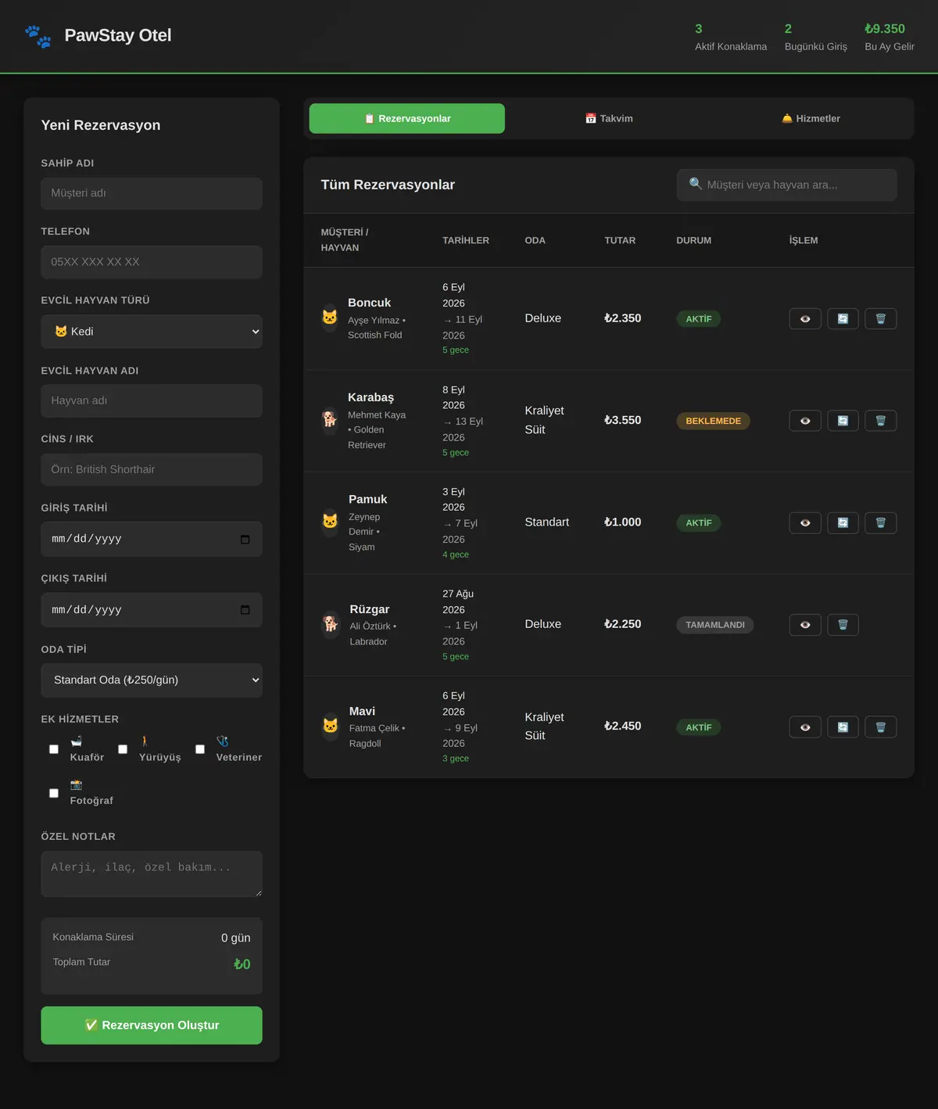Update status for Mavi's reservation
The image size is (938, 1109).
click(843, 727)
